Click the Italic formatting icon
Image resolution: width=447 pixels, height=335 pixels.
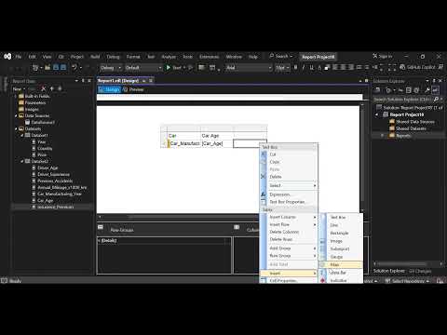click(304, 67)
